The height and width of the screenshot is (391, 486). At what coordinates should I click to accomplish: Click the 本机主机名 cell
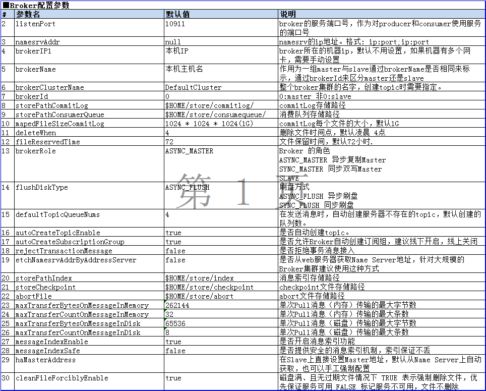coord(221,73)
